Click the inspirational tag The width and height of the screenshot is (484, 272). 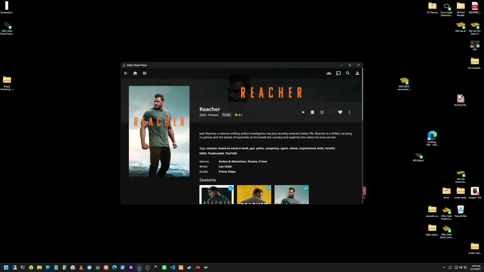point(307,148)
